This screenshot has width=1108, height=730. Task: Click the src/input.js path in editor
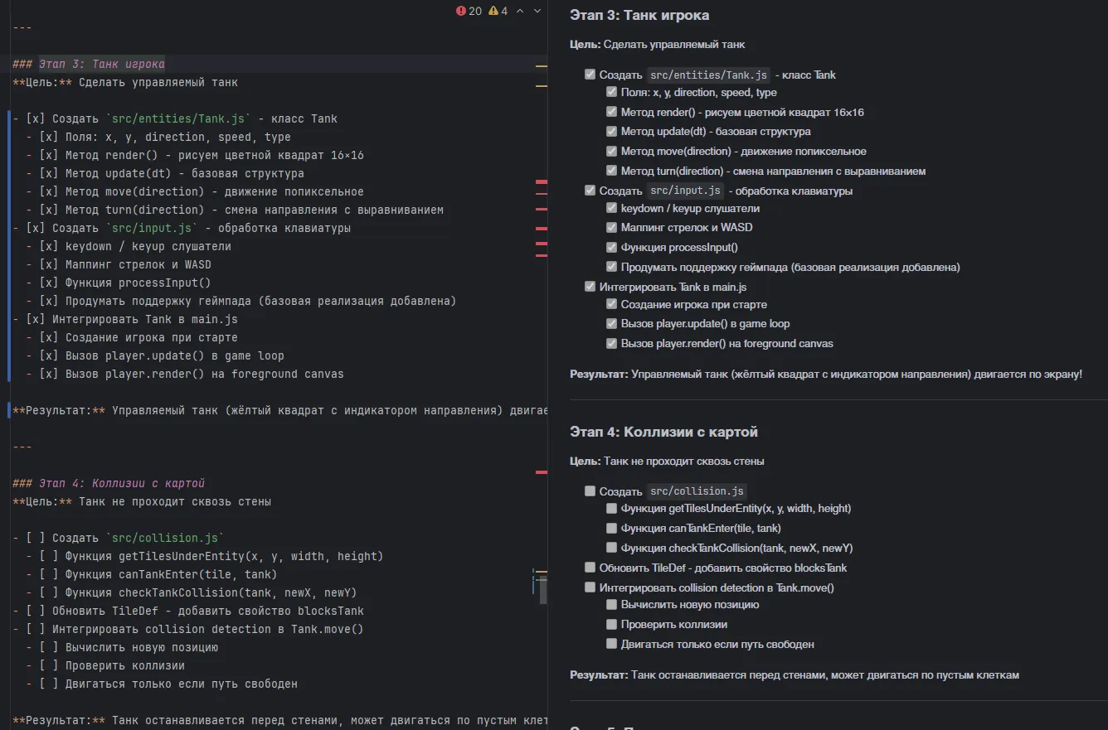click(x=152, y=229)
